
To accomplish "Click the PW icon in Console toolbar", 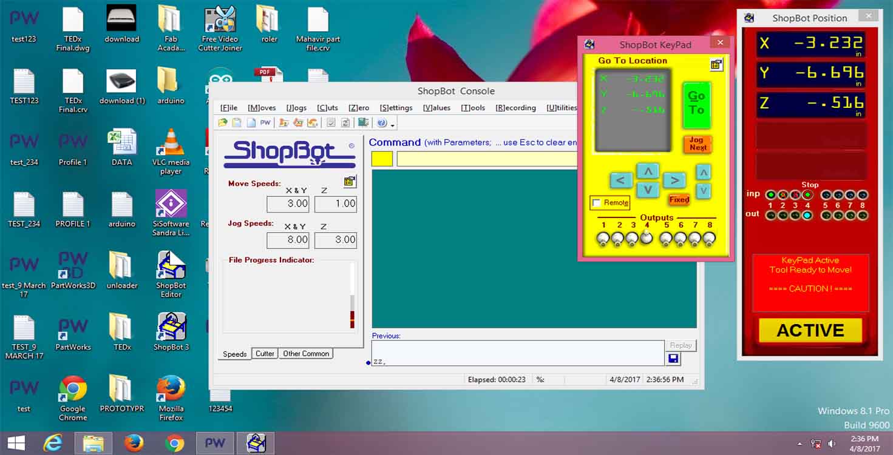I will tap(265, 122).
